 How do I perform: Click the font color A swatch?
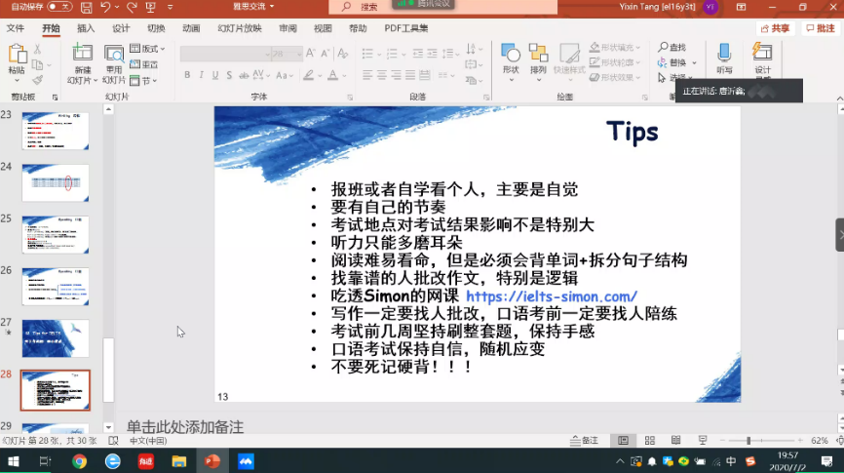pyautogui.click(x=333, y=75)
